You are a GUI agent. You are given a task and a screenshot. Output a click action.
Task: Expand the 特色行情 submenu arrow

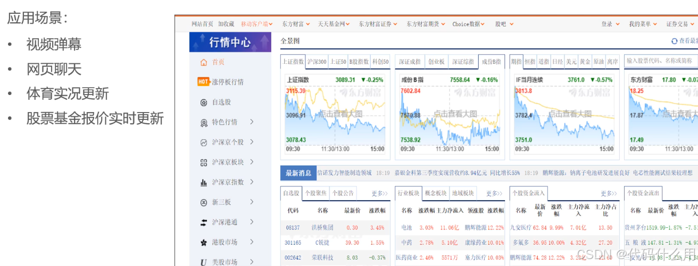pos(252,122)
